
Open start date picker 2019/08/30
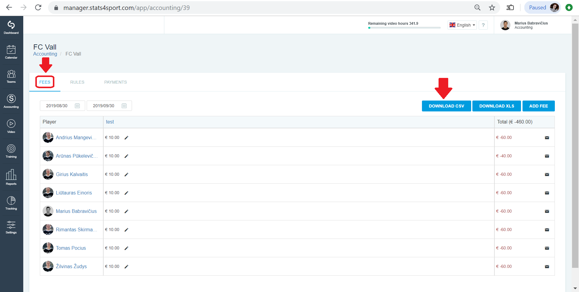click(63, 106)
